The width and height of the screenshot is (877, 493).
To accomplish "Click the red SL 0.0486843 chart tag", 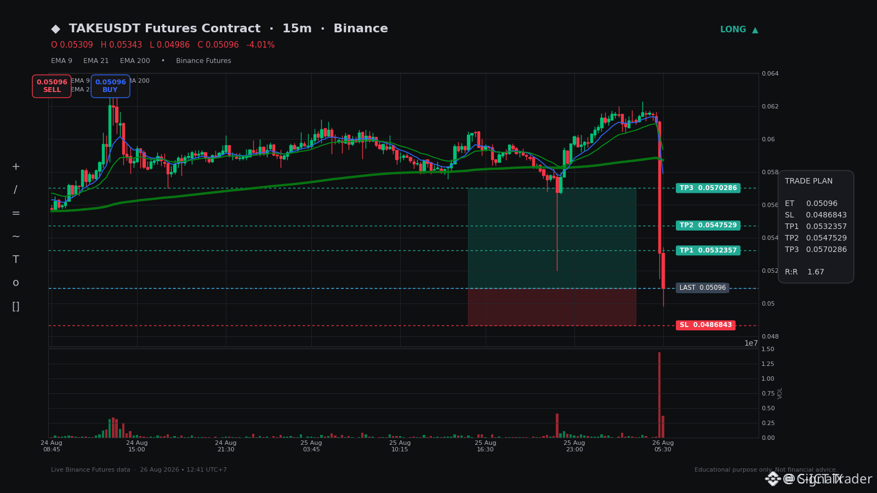I will click(x=705, y=325).
